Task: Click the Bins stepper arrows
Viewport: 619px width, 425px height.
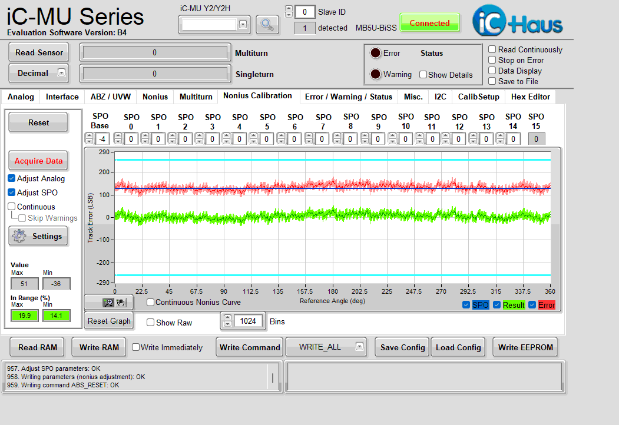Action: (x=227, y=320)
